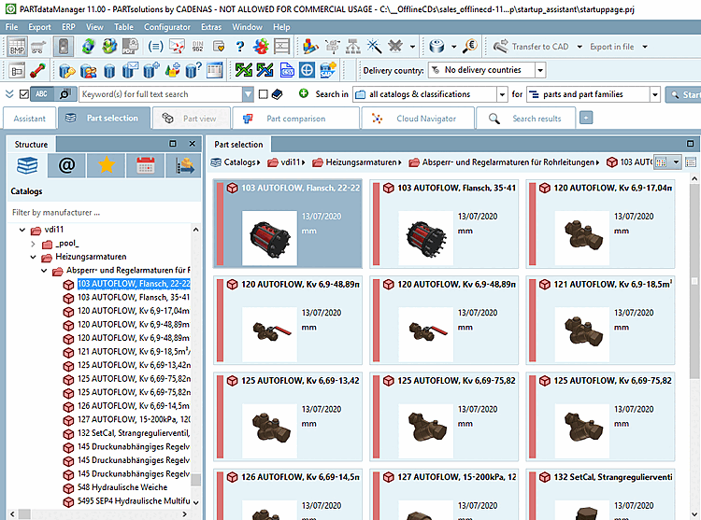The image size is (701, 520).
Task: Select the Catalogs books icon in Structure
Action: pyautogui.click(x=28, y=166)
